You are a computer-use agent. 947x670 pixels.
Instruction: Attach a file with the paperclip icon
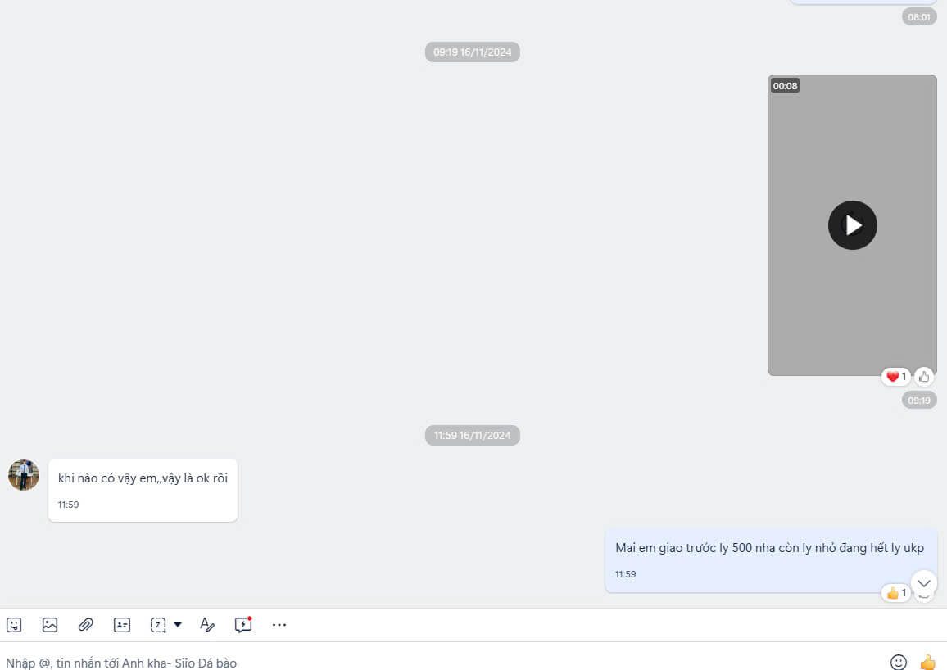pyautogui.click(x=86, y=625)
